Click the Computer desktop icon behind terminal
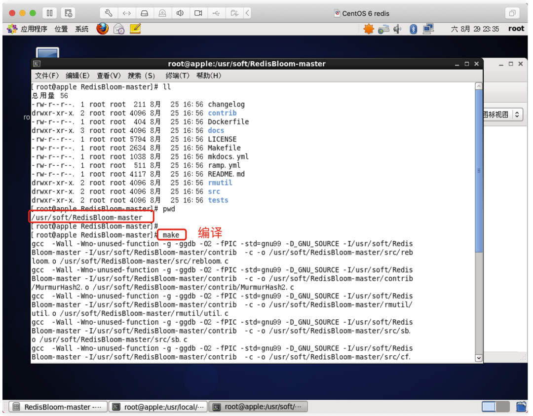Image resolution: width=533 pixels, height=416 pixels. pos(47,53)
